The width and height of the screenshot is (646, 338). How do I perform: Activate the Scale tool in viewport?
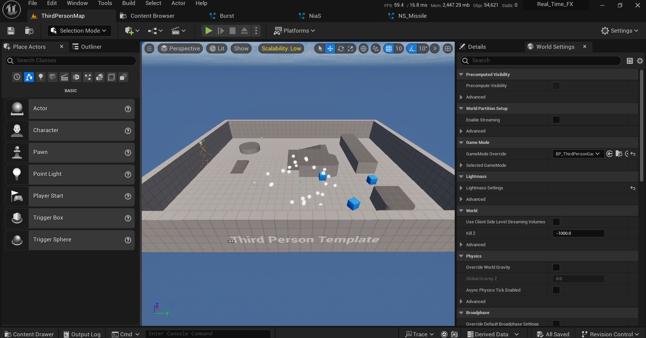coord(351,48)
